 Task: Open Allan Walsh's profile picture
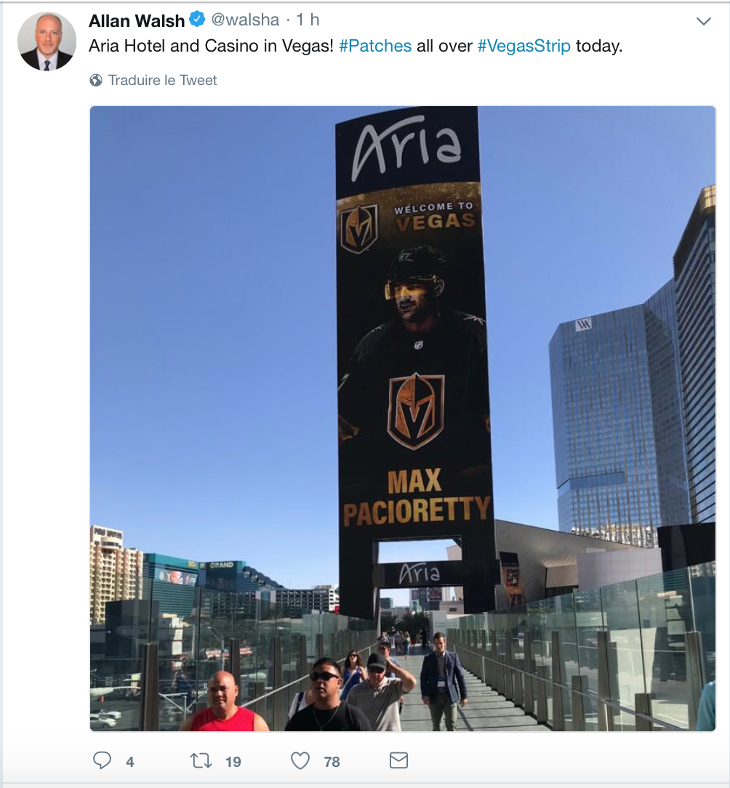(47, 41)
